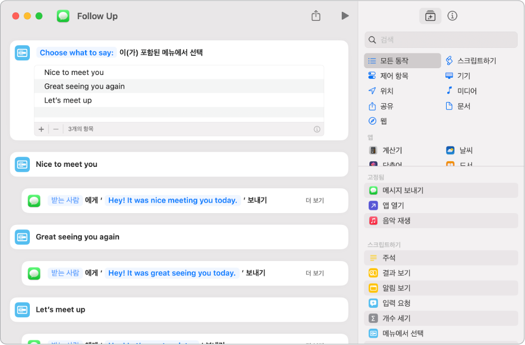Add a new menu item with plus button
Screen dimensions: 525x345
pos(41,129)
